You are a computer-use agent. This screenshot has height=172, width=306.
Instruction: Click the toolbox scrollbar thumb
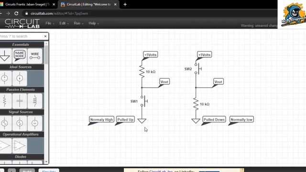[x=46, y=54]
